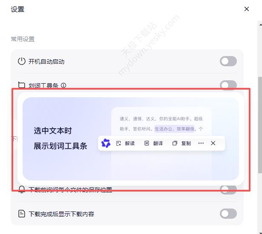Click the 常用设置 section heading

(x=23, y=39)
